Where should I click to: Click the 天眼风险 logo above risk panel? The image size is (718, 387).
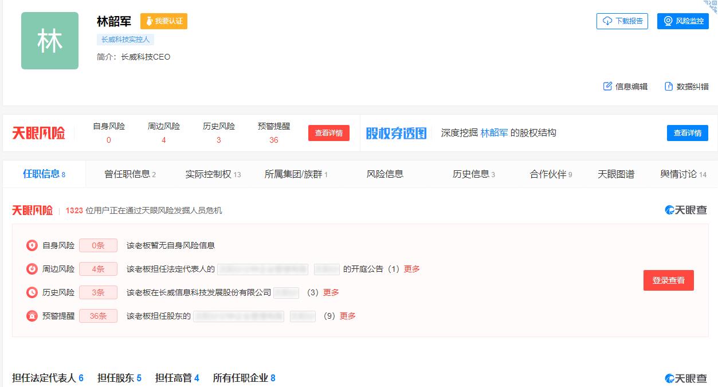(32, 210)
